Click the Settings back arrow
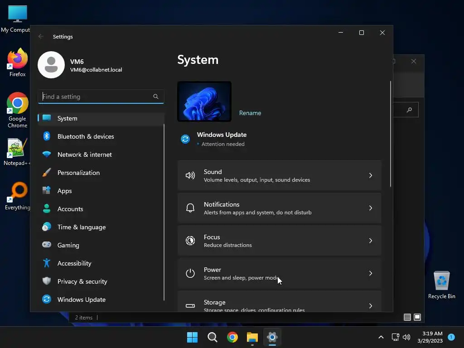 41,36
